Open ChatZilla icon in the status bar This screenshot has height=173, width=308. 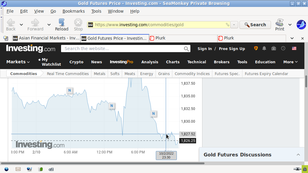click(51, 169)
